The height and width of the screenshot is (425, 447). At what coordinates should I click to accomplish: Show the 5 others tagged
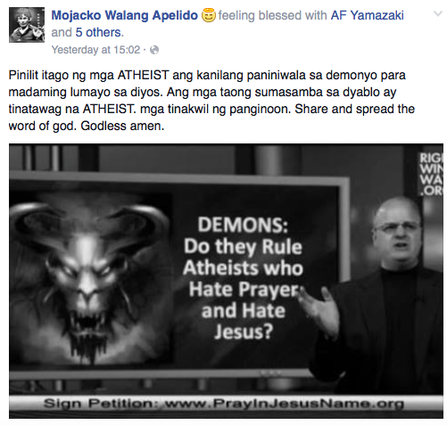click(98, 32)
